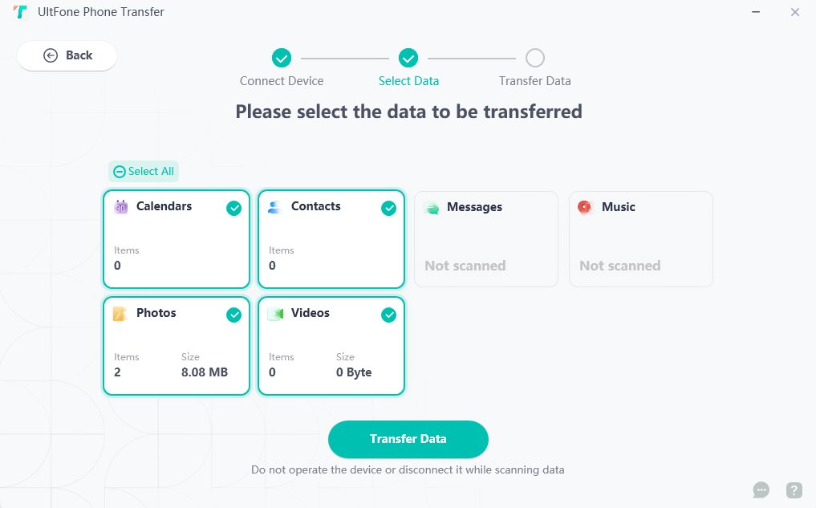Click the UltFone Phone Transfer logo
The image size is (816, 508).
click(x=21, y=12)
